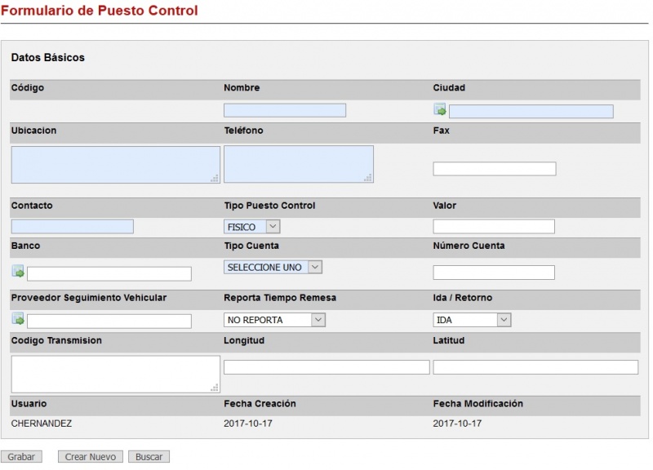Select the Valor input field
The height and width of the screenshot is (470, 653).
point(493,227)
